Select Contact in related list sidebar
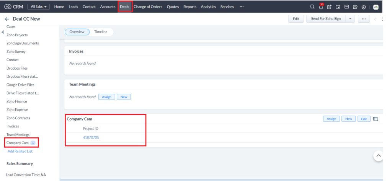This screenshot has height=181, width=392. pos(13,60)
